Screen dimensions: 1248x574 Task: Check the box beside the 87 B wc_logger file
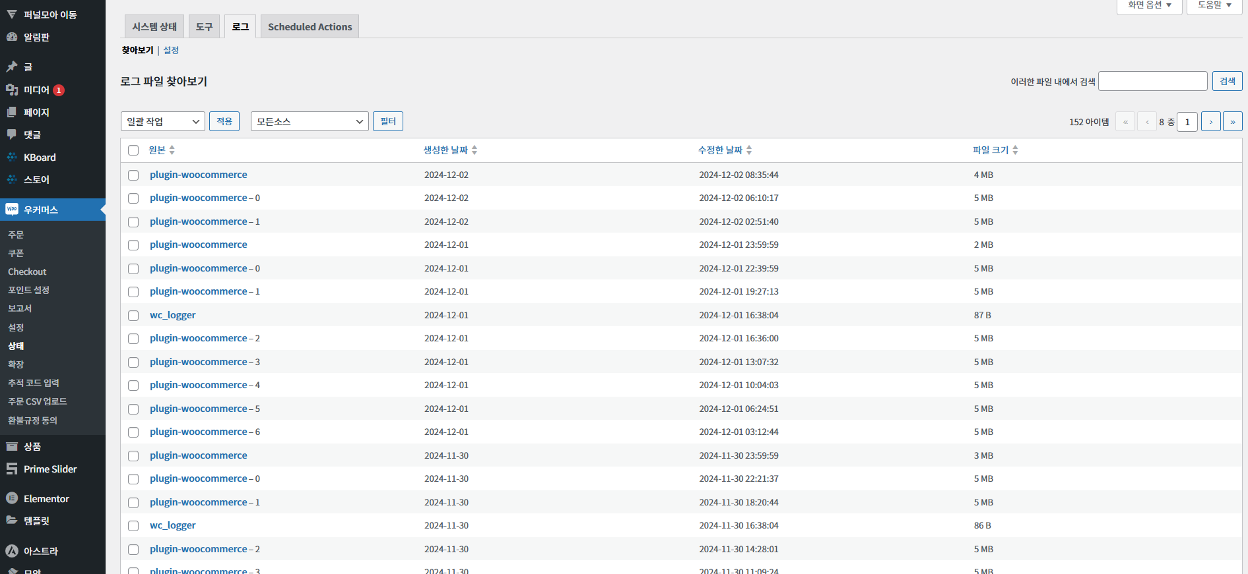(x=133, y=316)
